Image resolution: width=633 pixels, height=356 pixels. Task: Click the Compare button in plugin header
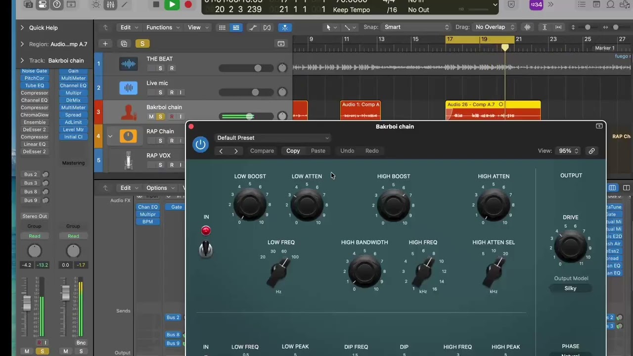click(x=262, y=151)
